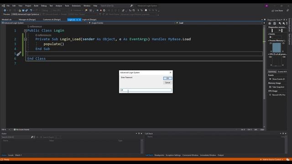Open the Advanced Login System project dropdown
The width and height of the screenshot is (292, 164).
87,23
